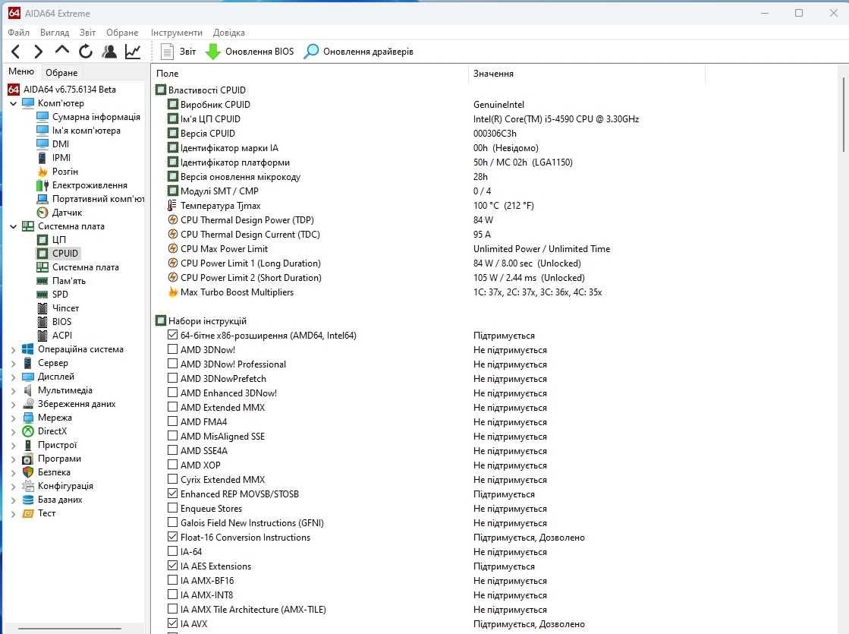This screenshot has height=634, width=849.
Task: Click the Оновлення BIOS button label
Action: tap(259, 52)
